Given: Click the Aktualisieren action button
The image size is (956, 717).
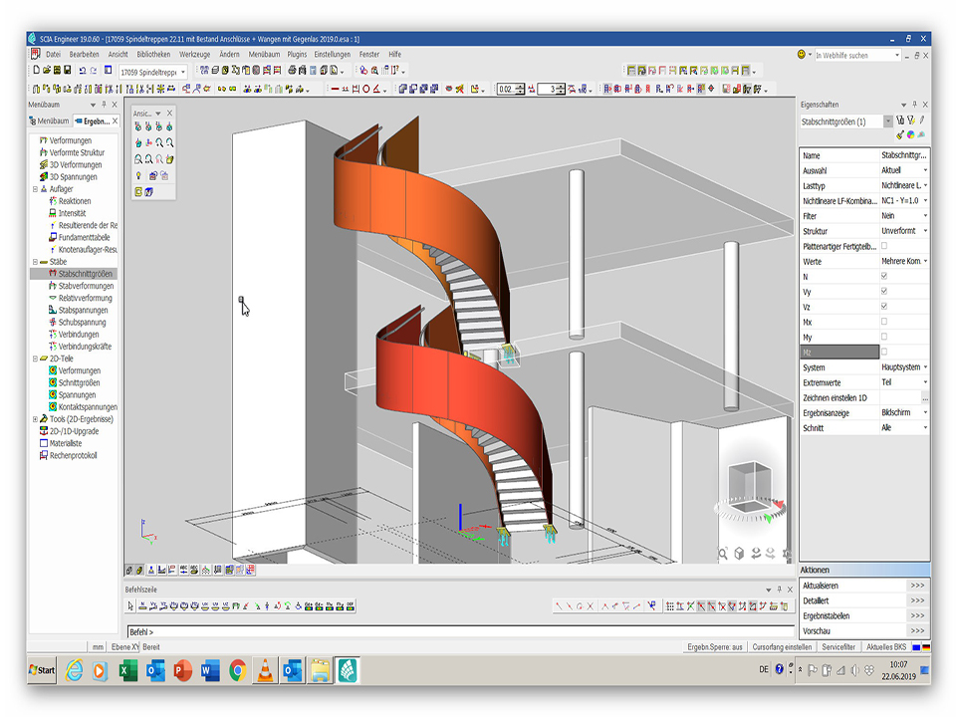Looking at the screenshot, I should pos(917,587).
